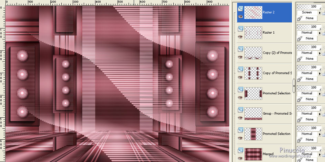Hide the Raster 2 layer using its eye
The image size is (325, 162).
click(241, 16)
